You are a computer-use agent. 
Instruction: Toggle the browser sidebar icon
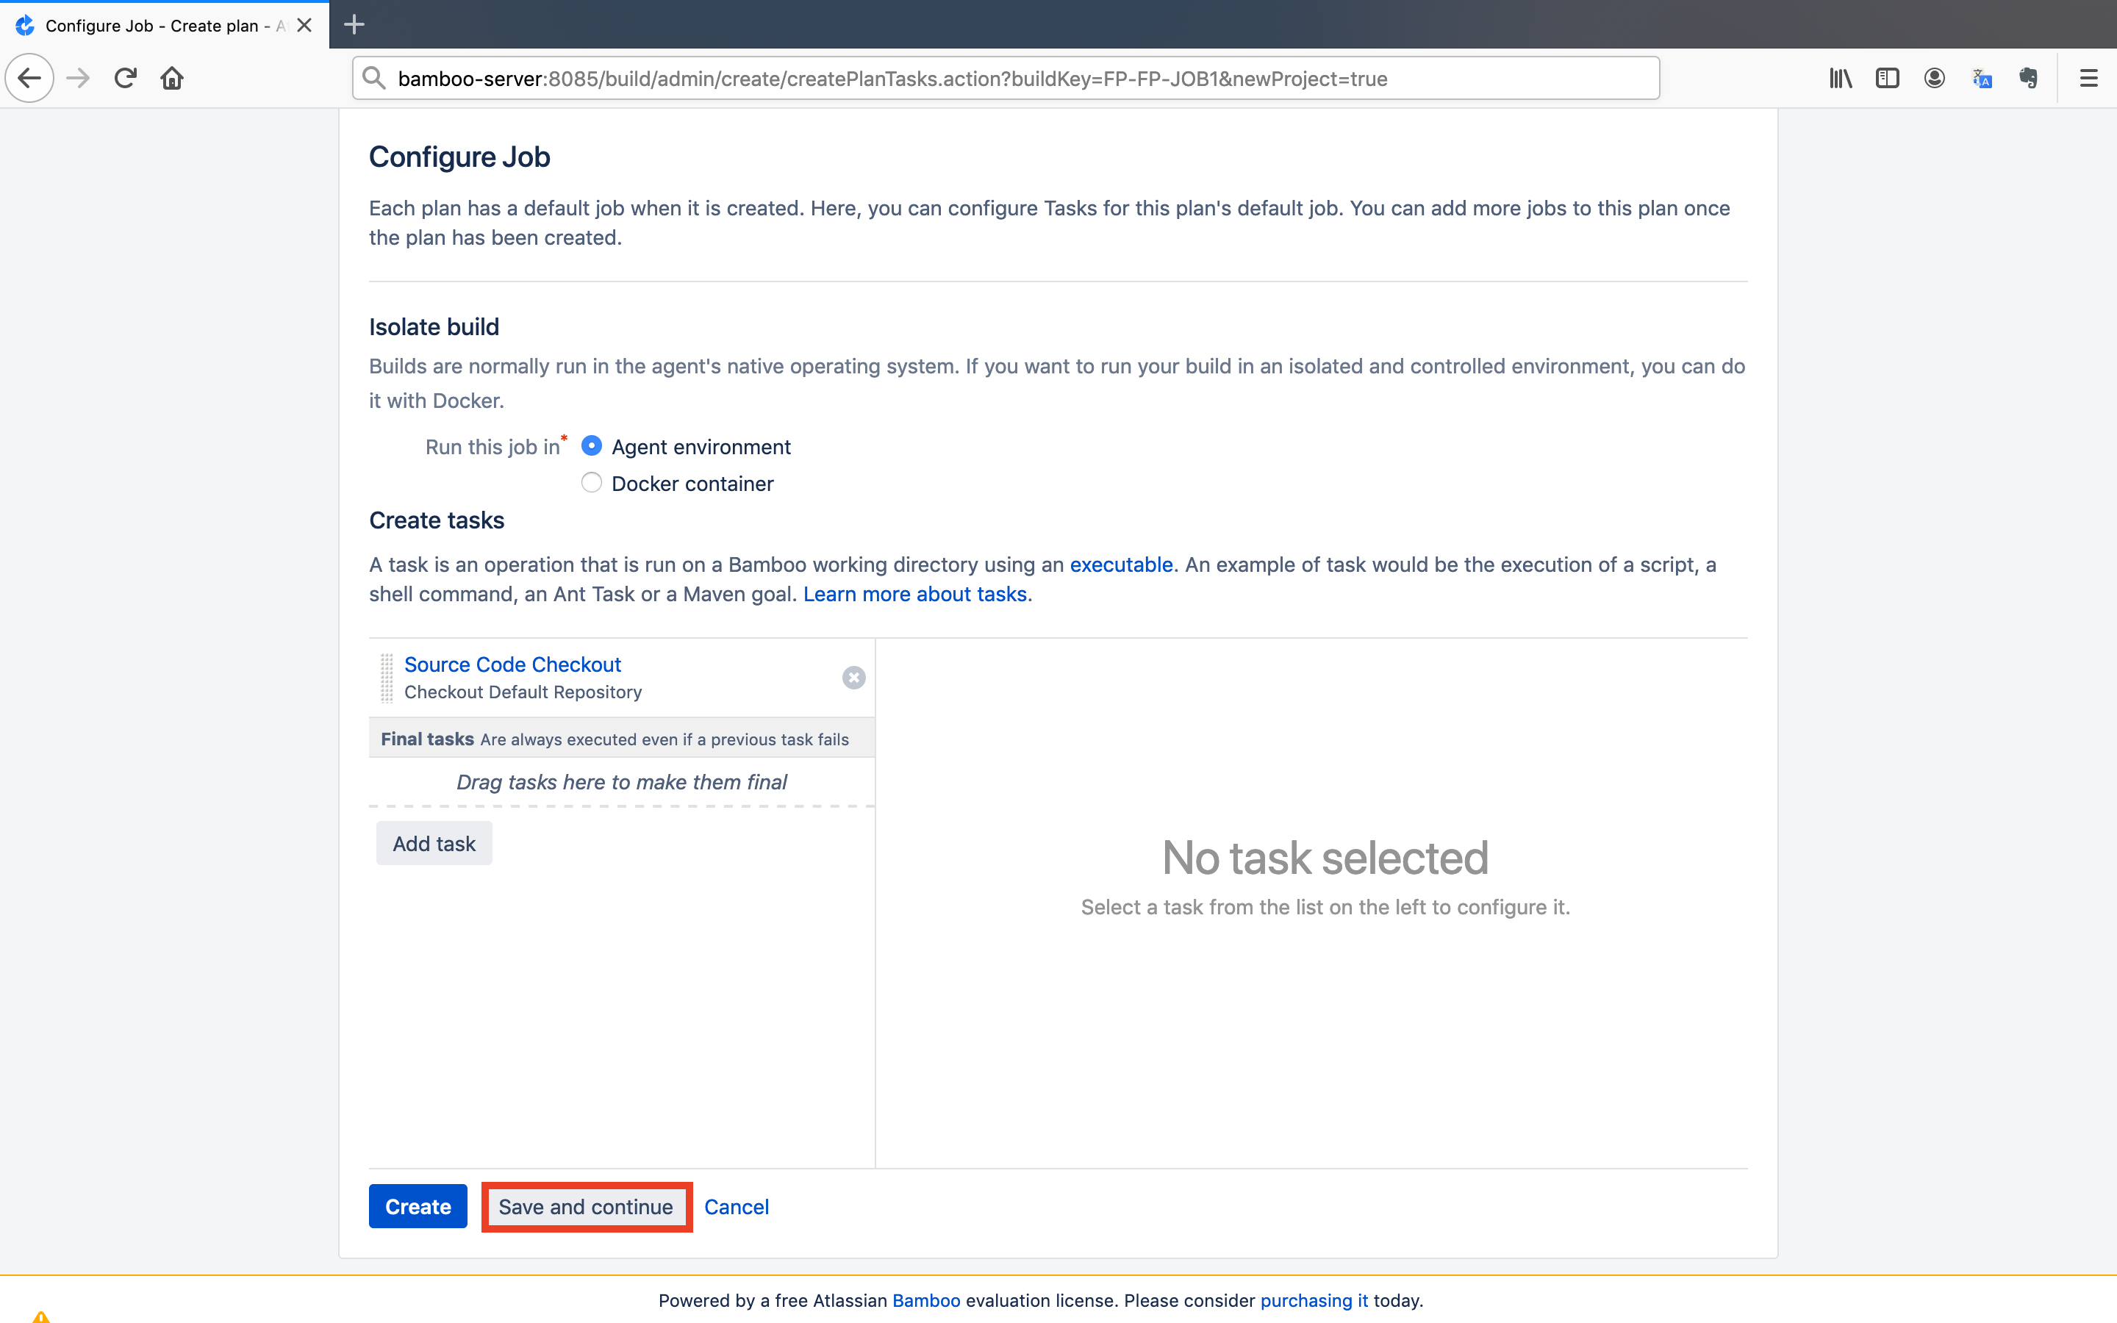pyautogui.click(x=1887, y=79)
